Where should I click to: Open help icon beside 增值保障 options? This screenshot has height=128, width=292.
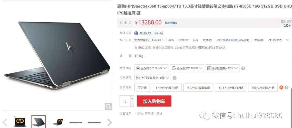point(243,68)
